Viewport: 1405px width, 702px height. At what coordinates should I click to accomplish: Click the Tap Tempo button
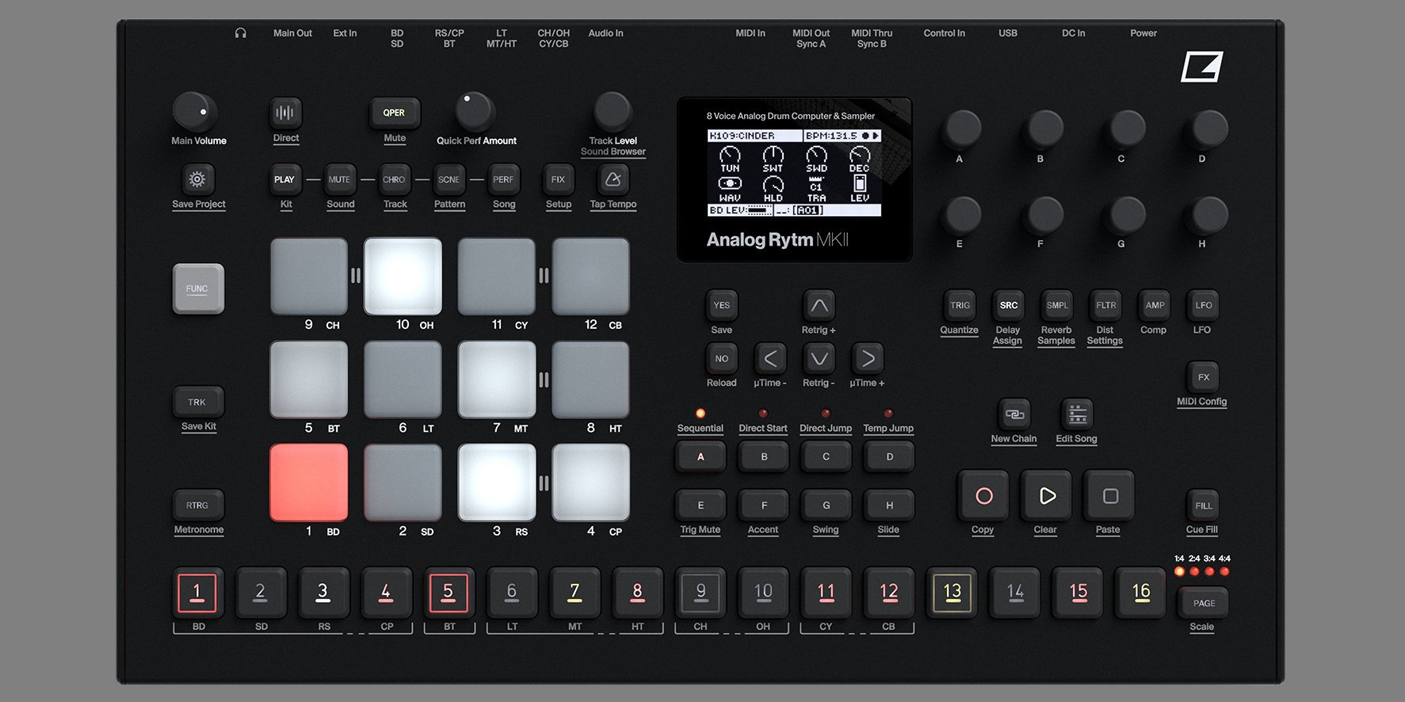(613, 180)
